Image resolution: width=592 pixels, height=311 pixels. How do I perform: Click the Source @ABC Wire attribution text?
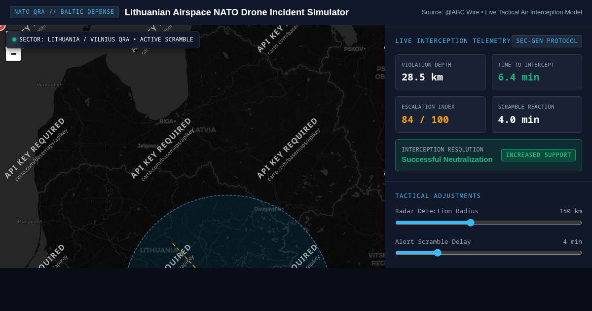[502, 12]
